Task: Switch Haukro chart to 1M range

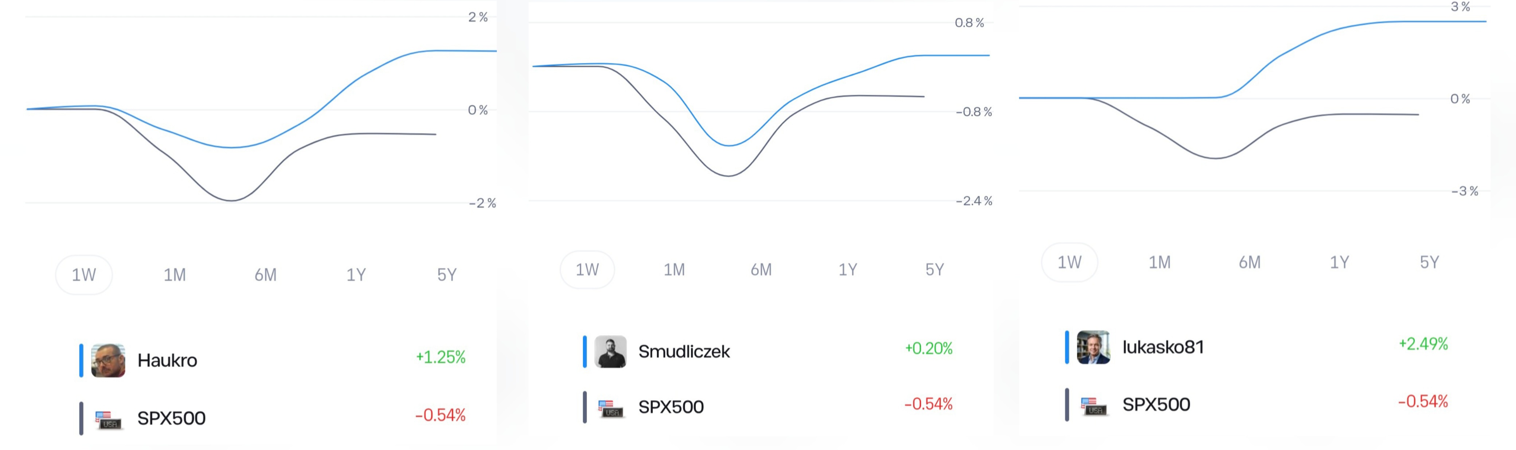Action: pos(175,275)
